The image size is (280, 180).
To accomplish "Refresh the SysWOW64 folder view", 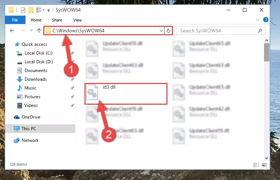I will (168, 31).
